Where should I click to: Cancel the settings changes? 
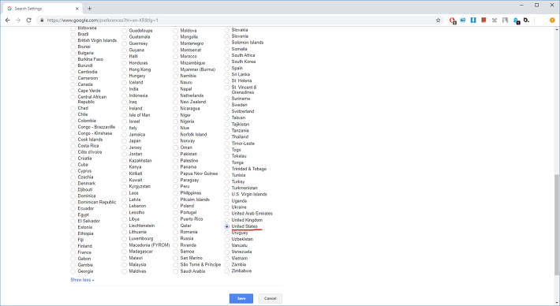(271, 298)
